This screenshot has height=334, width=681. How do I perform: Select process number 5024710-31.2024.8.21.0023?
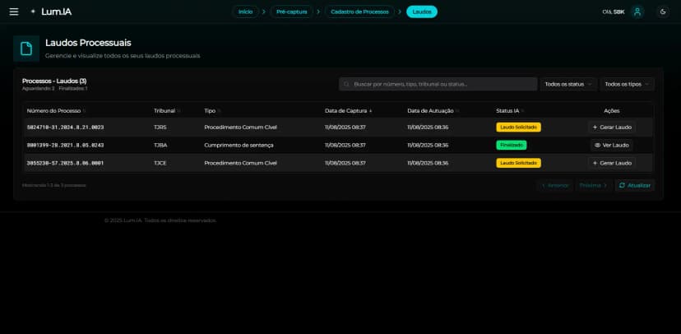click(65, 128)
